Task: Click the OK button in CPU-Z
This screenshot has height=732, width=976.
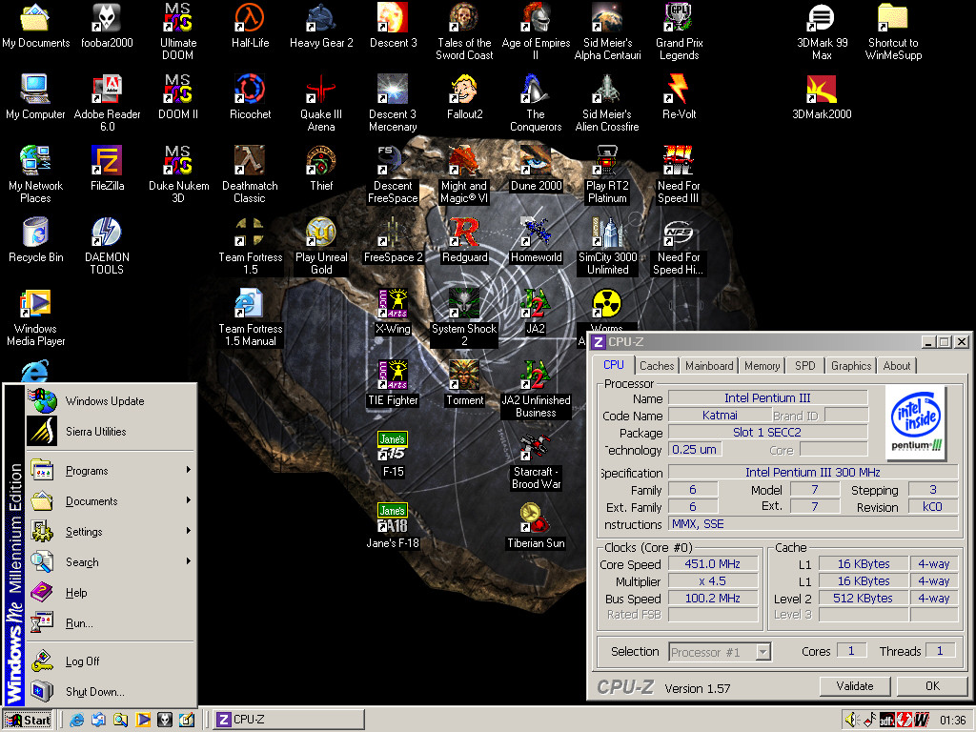Action: point(932,685)
